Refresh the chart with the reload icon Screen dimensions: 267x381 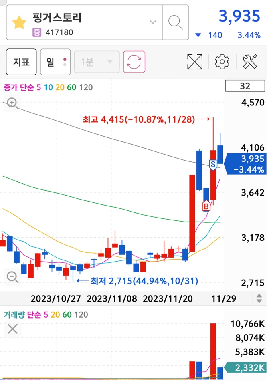click(134, 62)
